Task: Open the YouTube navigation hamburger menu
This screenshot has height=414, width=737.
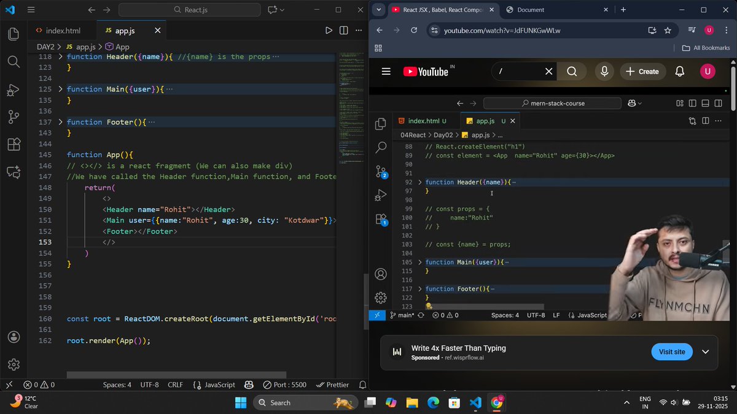Action: (386, 71)
